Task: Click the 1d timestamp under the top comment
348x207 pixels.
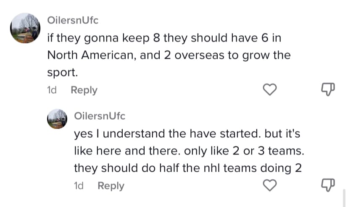Action: pyautogui.click(x=52, y=90)
